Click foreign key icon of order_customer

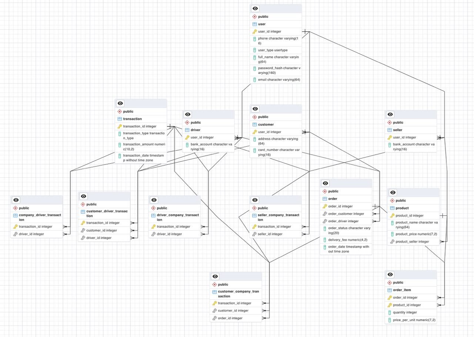click(325, 214)
